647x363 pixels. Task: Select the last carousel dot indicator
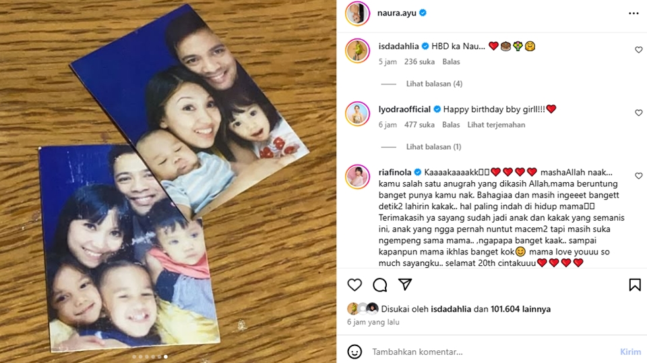(x=166, y=356)
